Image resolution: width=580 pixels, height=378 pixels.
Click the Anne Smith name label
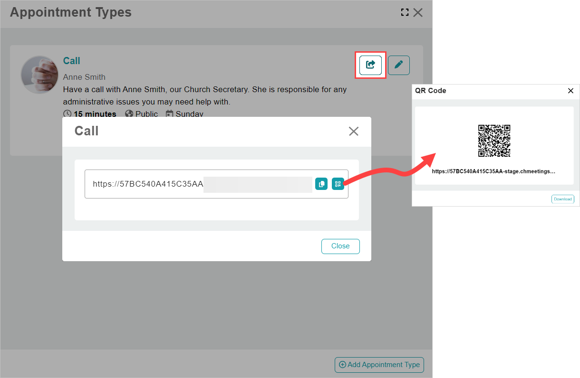coord(84,77)
